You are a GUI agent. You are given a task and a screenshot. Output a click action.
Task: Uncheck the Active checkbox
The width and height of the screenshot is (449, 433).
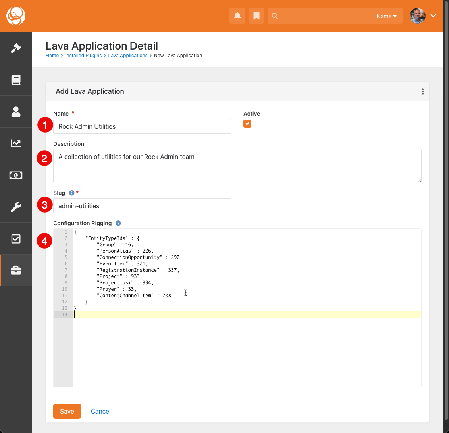[x=247, y=124]
